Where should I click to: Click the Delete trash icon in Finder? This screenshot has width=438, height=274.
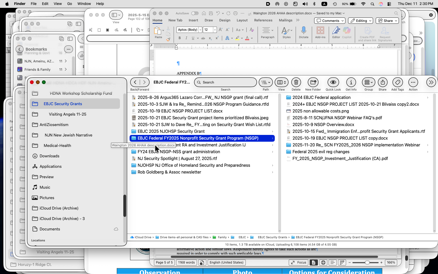296,82
